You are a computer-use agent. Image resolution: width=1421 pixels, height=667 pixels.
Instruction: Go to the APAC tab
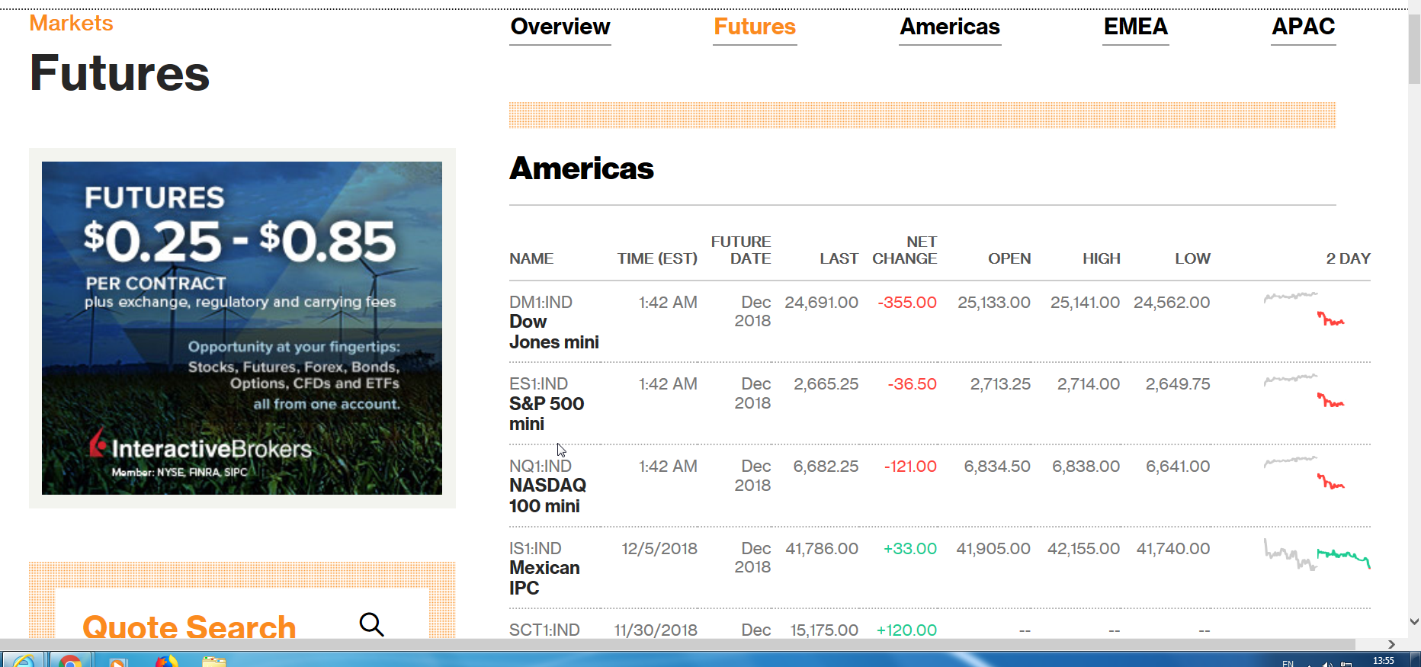pos(1303,27)
